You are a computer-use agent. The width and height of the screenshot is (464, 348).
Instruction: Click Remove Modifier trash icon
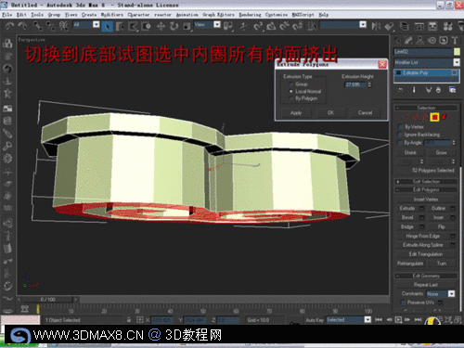[438, 90]
